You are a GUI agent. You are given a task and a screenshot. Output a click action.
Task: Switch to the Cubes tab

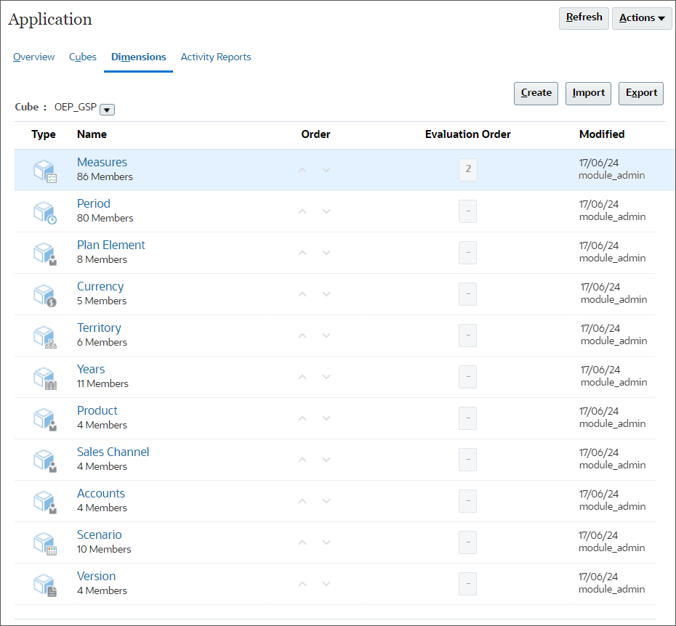pos(82,57)
